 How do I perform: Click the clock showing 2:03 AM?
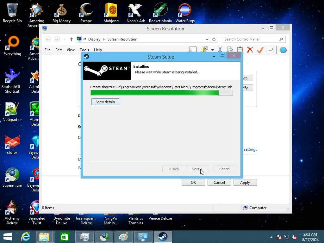(x=310, y=234)
